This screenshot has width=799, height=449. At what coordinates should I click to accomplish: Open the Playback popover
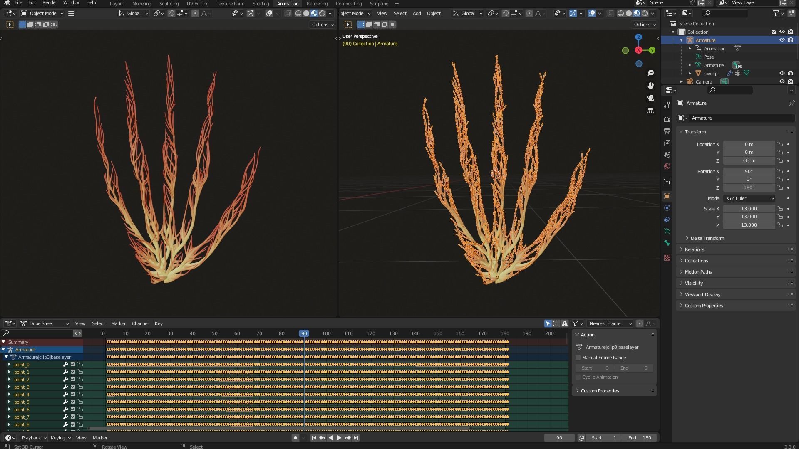(33, 438)
